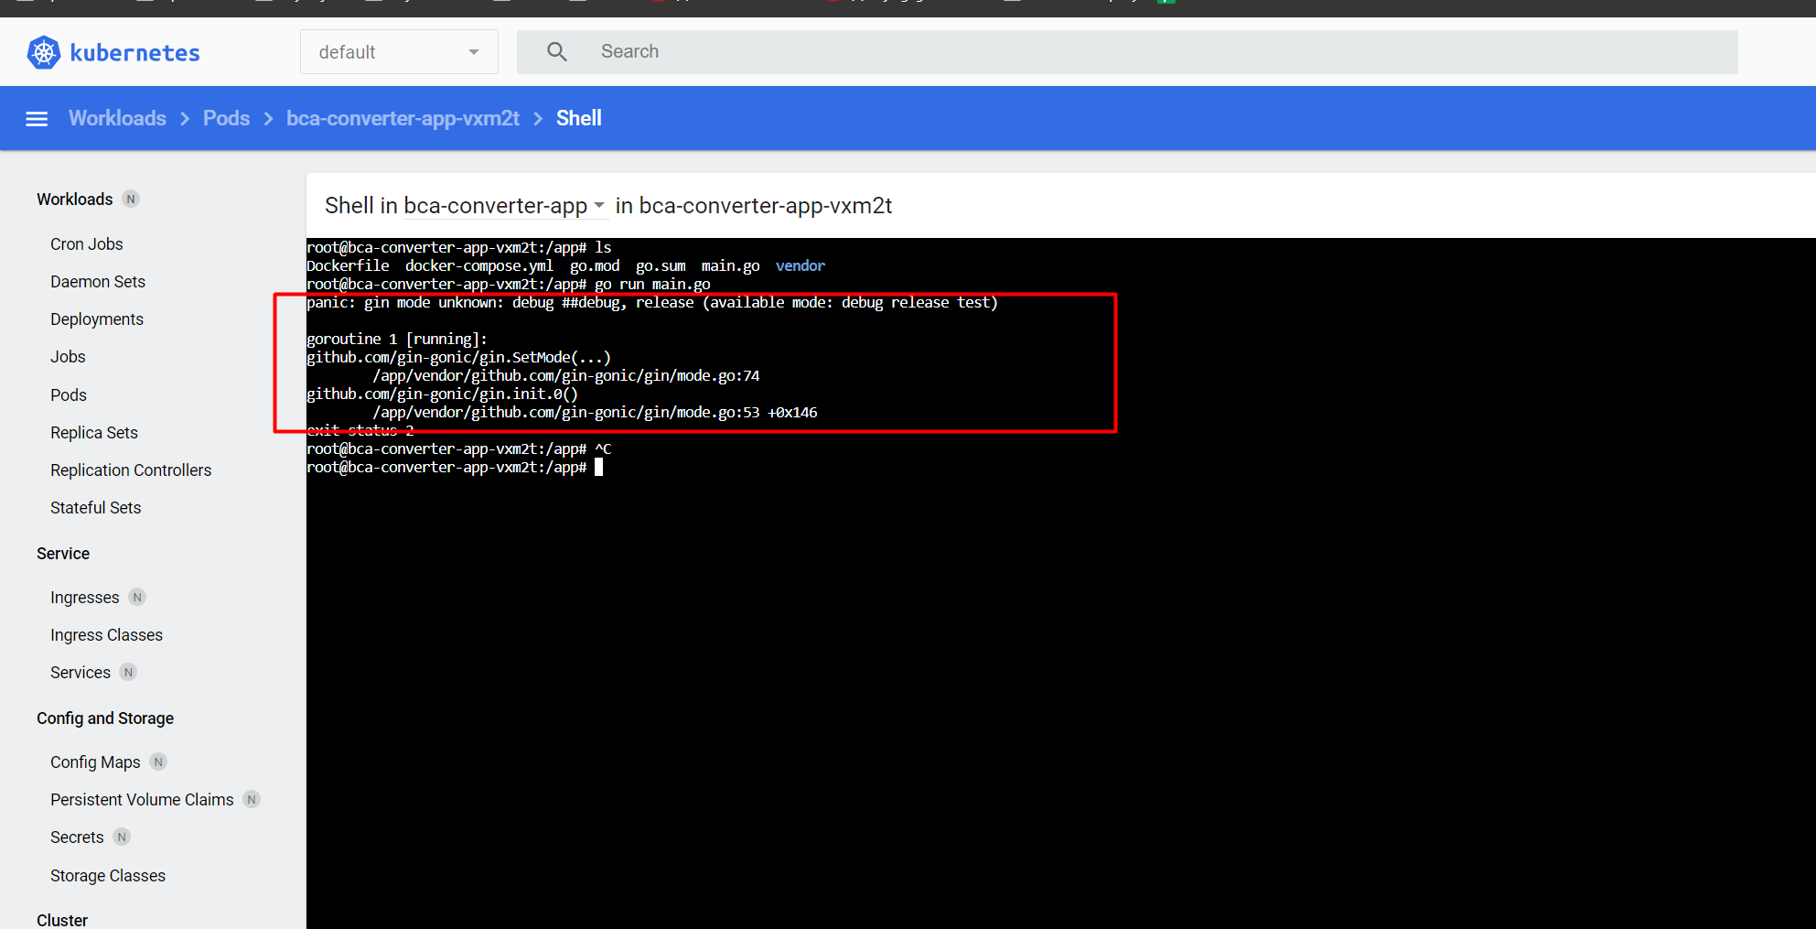Focus the Search input field

tap(1127, 52)
